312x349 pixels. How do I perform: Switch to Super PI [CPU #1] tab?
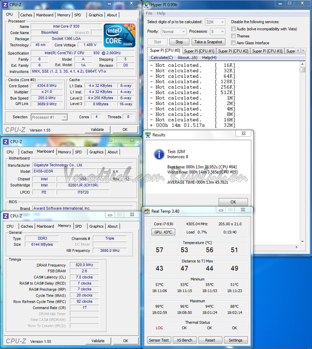tap(199, 51)
